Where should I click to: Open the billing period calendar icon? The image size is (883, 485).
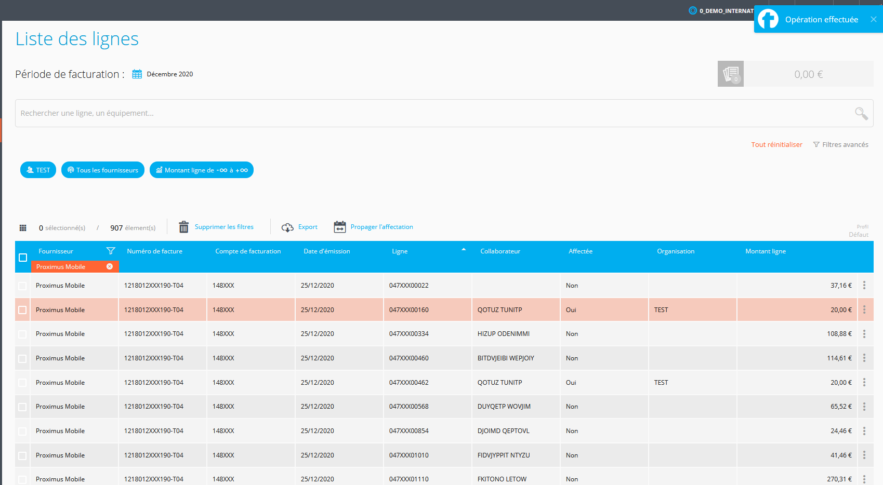click(x=137, y=74)
